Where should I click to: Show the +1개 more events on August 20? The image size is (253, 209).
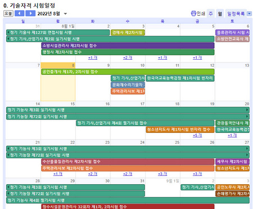pyautogui.click(x=232, y=135)
